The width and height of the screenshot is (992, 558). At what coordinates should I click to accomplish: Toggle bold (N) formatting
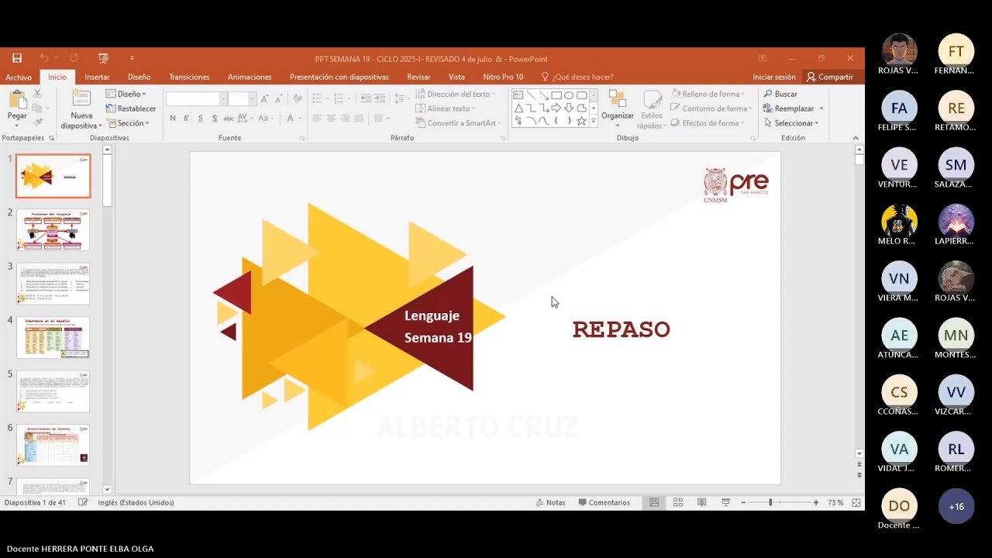click(x=173, y=119)
